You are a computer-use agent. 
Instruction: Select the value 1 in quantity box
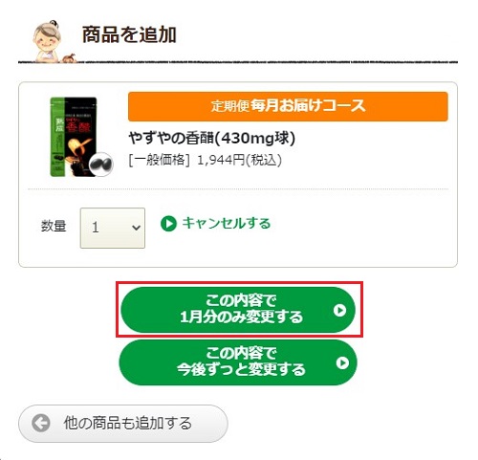click(96, 228)
